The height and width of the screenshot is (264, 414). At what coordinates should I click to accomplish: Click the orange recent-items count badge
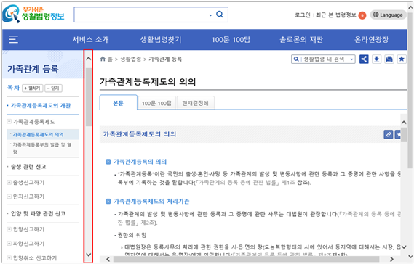coord(362,15)
